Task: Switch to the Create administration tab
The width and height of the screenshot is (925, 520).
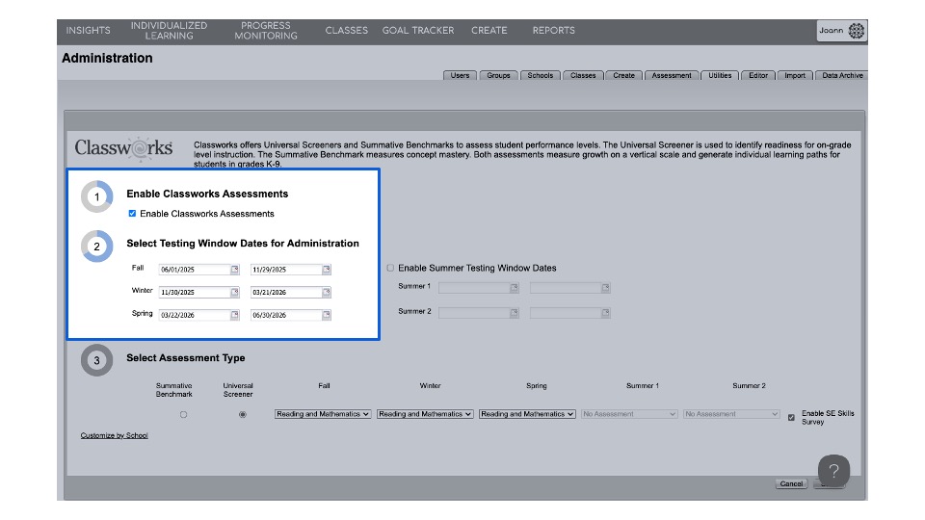Action: [623, 75]
